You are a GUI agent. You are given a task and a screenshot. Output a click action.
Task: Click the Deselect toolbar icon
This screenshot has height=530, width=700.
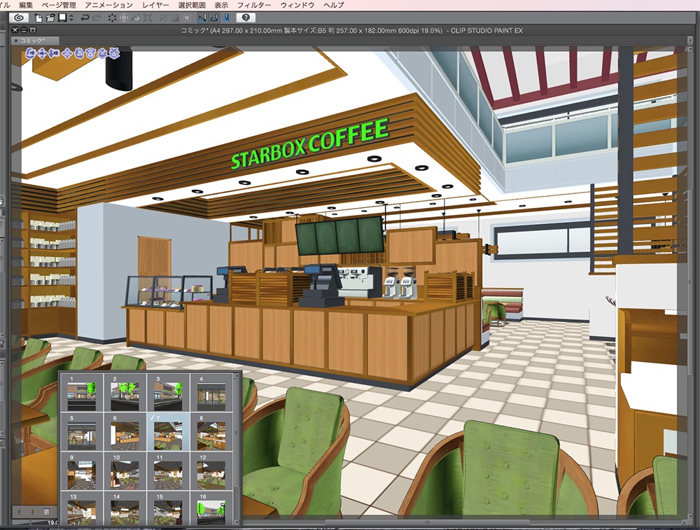(163, 18)
